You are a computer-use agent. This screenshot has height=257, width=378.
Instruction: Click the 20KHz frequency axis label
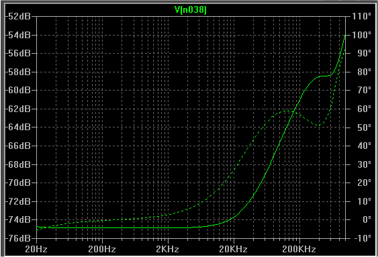click(x=233, y=250)
